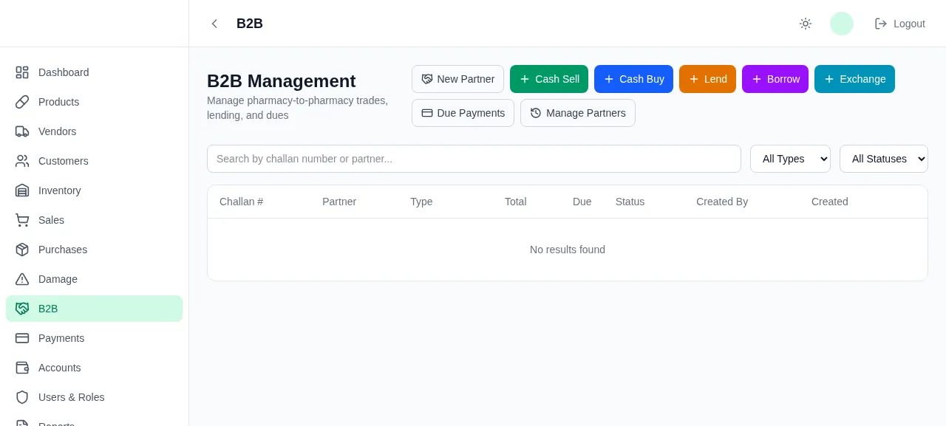Click the Customers people icon

coord(22,161)
